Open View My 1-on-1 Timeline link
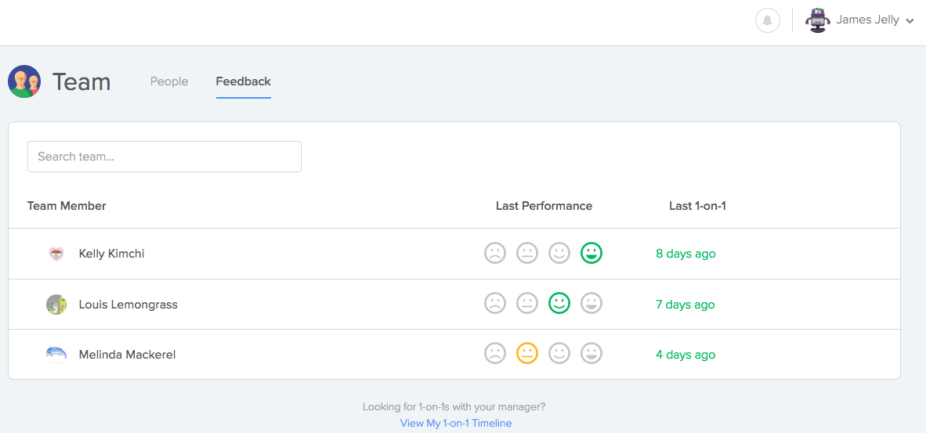The height and width of the screenshot is (433, 926). (456, 423)
